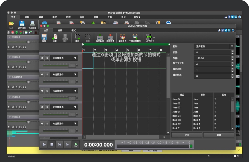Select Rock 04 in the pattern list
Image resolution: width=249 pixels, height=162 pixels.
pyautogui.click(x=176, y=116)
